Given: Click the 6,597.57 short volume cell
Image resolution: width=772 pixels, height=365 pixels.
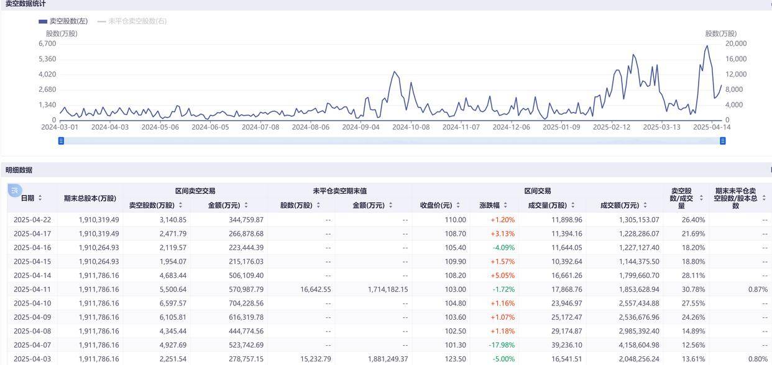Looking at the screenshot, I should click(173, 304).
